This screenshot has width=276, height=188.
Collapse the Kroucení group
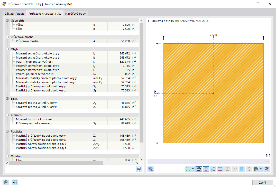(x=7, y=115)
